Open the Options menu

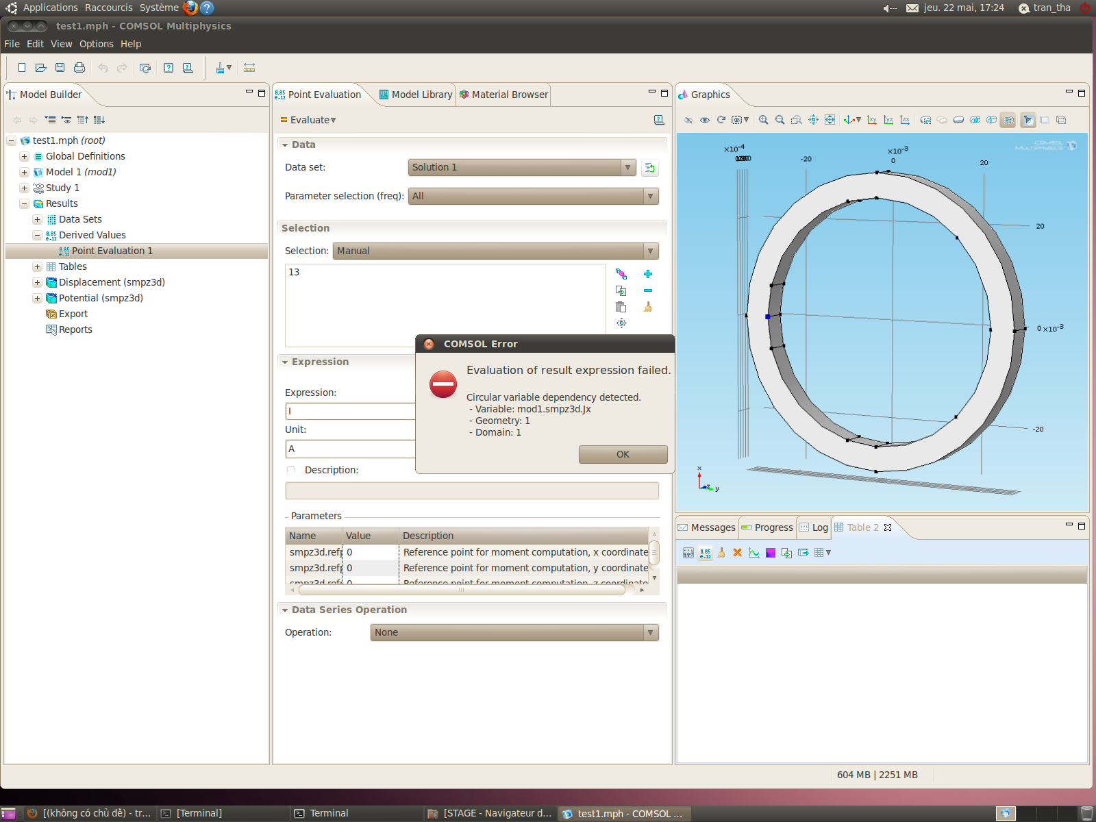coord(96,44)
